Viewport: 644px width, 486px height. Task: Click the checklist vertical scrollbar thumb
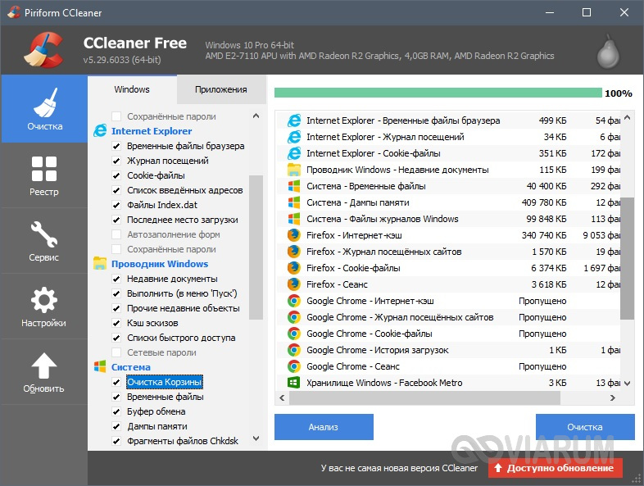click(256, 248)
